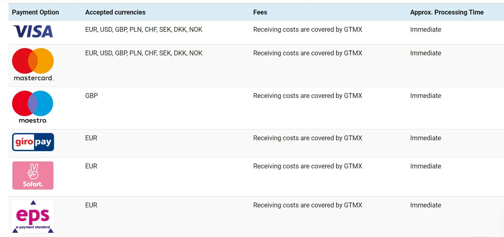The image size is (504, 237).
Task: Click the giropay row fees text
Action: [307, 138]
